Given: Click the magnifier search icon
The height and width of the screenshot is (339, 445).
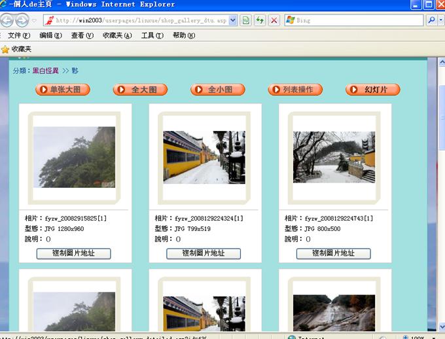Looking at the screenshot, I should [x=432, y=20].
